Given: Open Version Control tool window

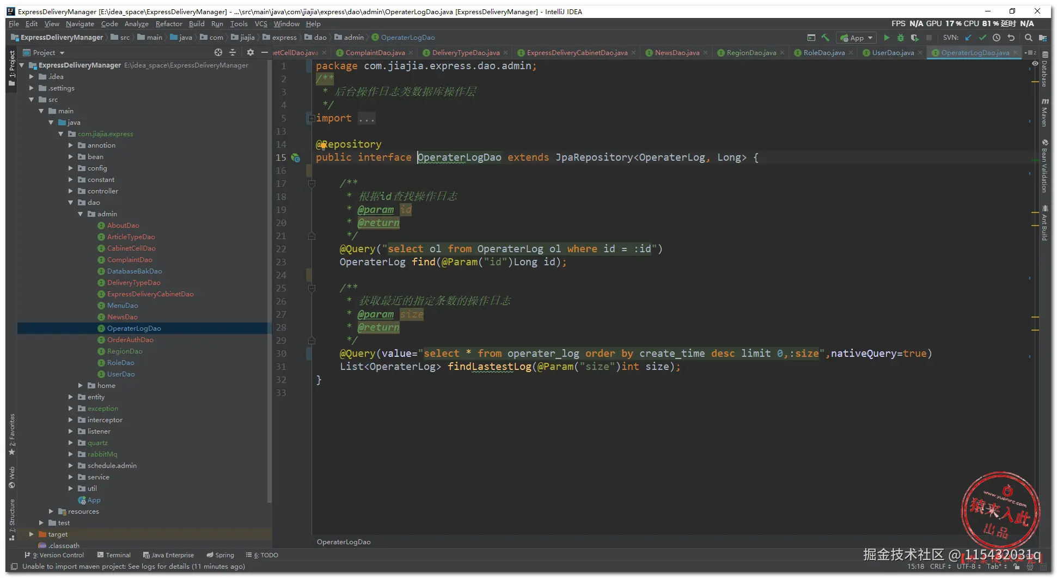Looking at the screenshot, I should click(54, 555).
